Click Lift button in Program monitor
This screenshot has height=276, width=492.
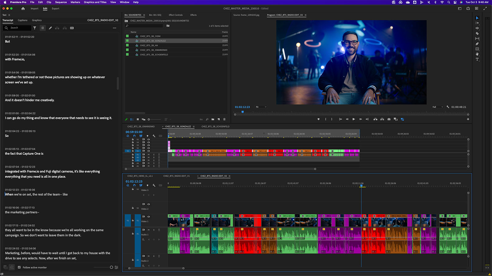[x=375, y=119]
